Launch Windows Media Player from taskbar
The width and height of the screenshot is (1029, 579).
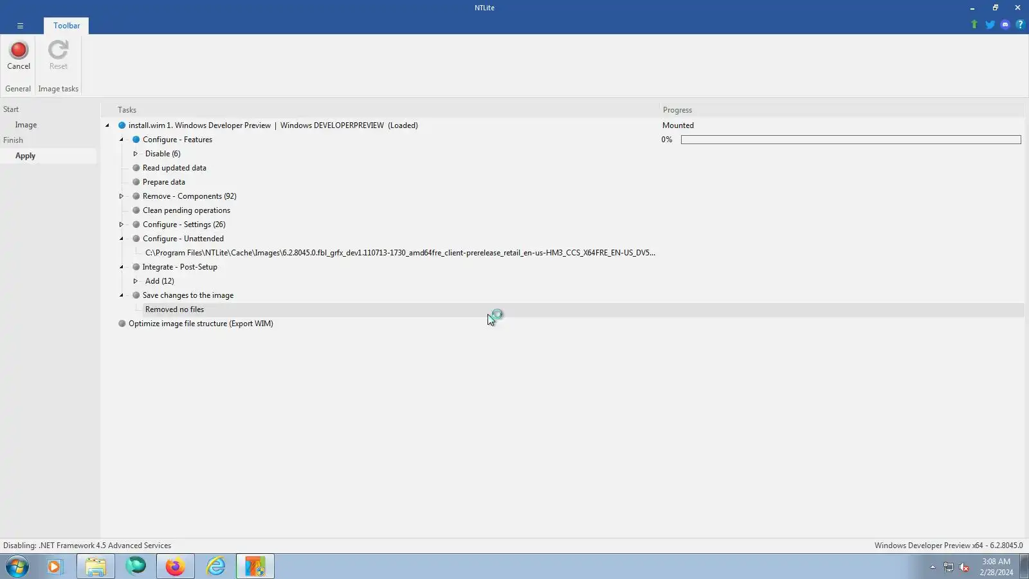[x=55, y=567]
